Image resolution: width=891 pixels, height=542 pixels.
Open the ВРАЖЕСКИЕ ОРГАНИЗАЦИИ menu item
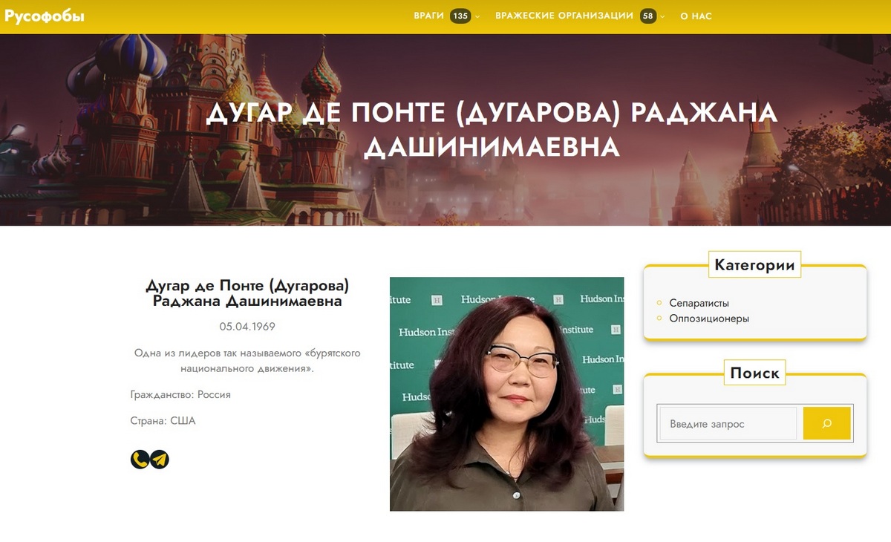[x=564, y=16]
